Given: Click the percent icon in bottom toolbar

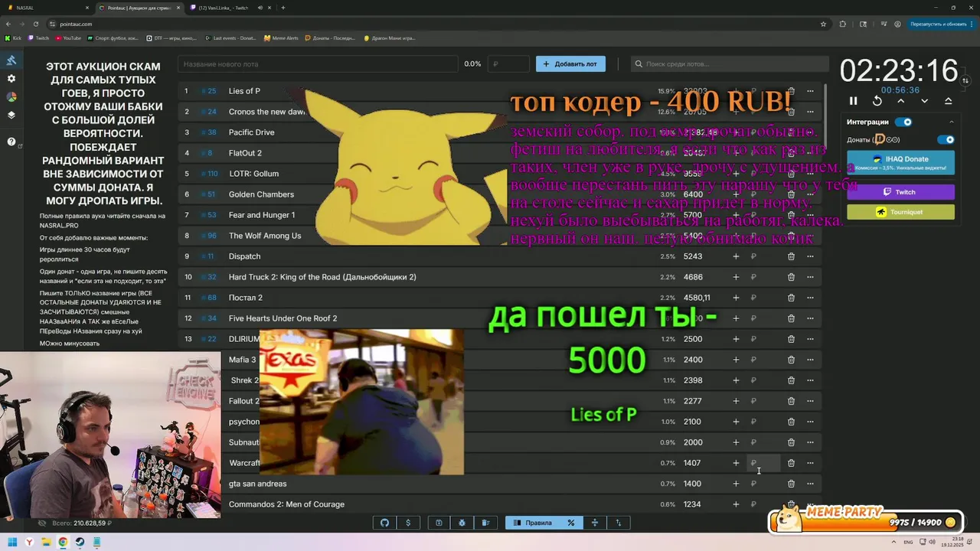Looking at the screenshot, I should coord(570,523).
